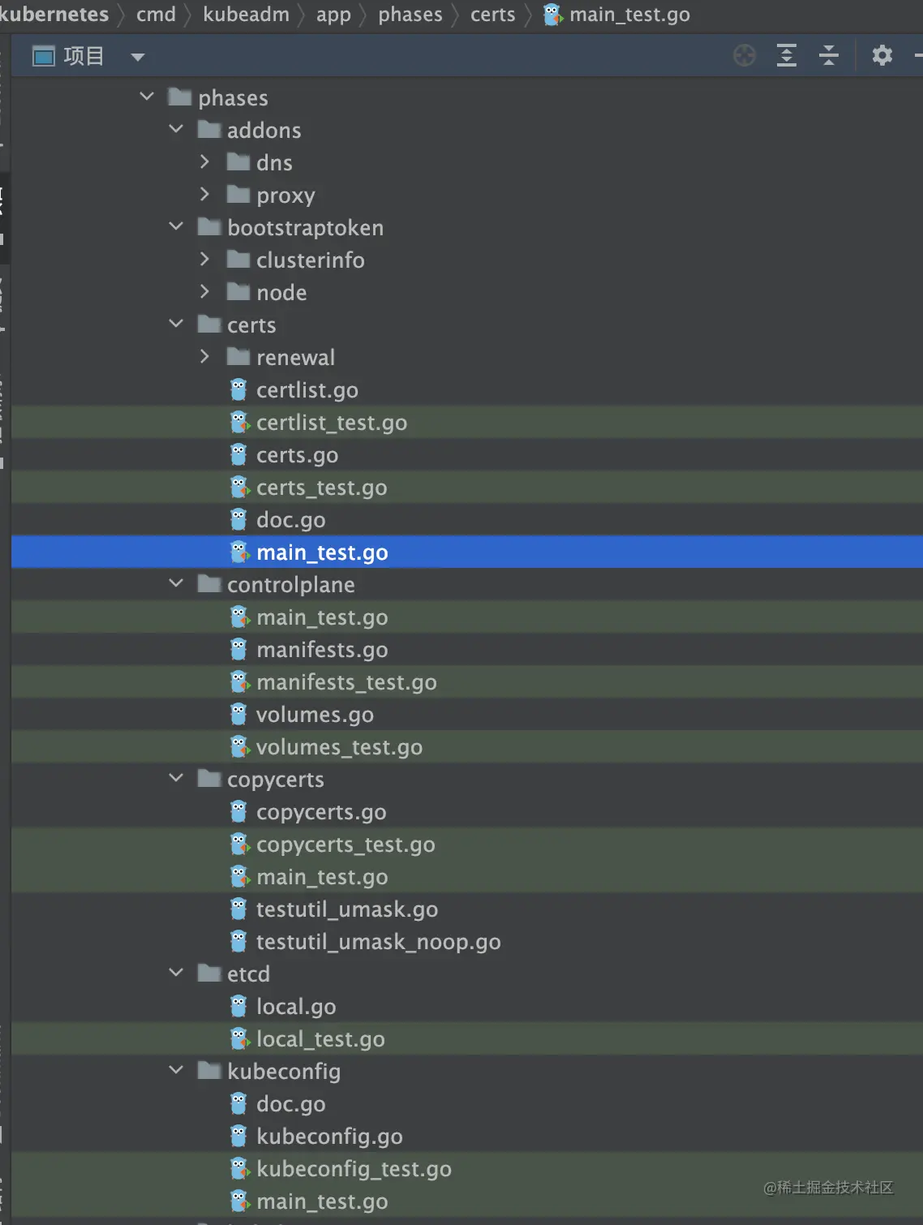Click app in the breadcrumb path
Image resolution: width=923 pixels, height=1225 pixels.
point(333,15)
